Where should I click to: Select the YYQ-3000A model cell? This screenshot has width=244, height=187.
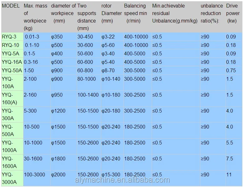12,178
